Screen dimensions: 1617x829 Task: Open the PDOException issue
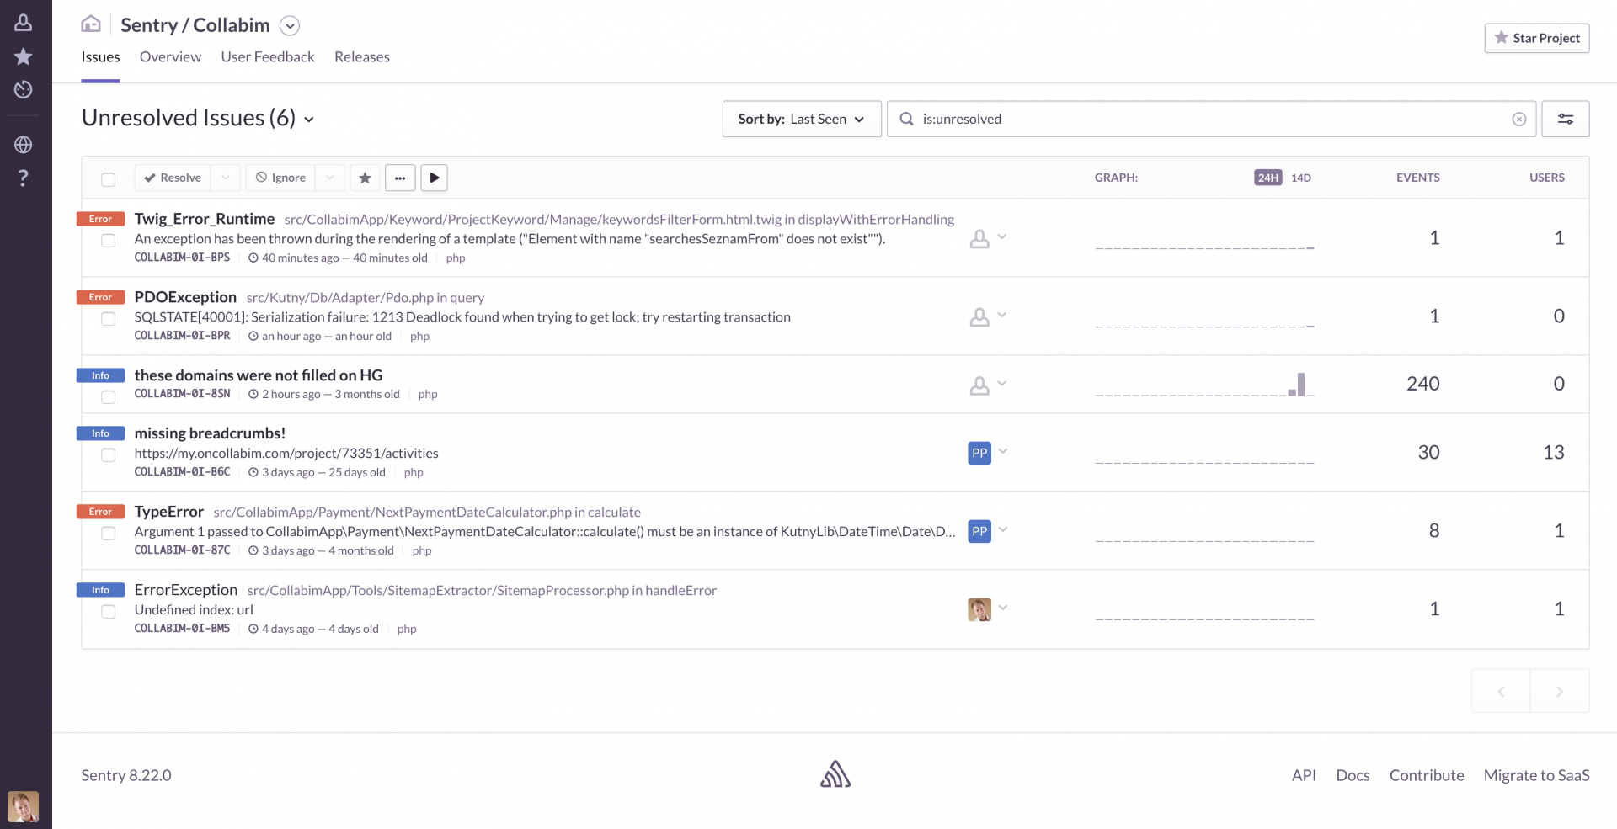(x=185, y=297)
